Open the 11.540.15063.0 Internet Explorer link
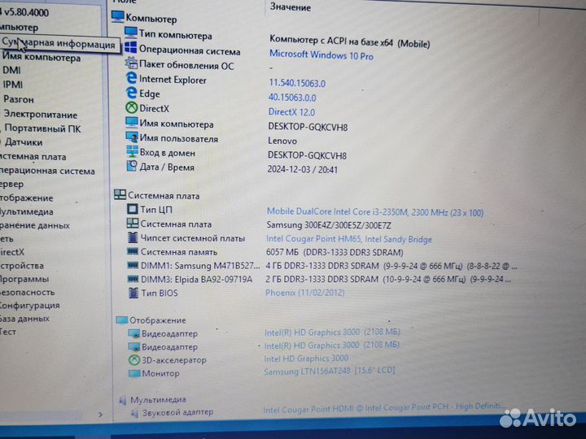586x439 pixels. point(297,83)
